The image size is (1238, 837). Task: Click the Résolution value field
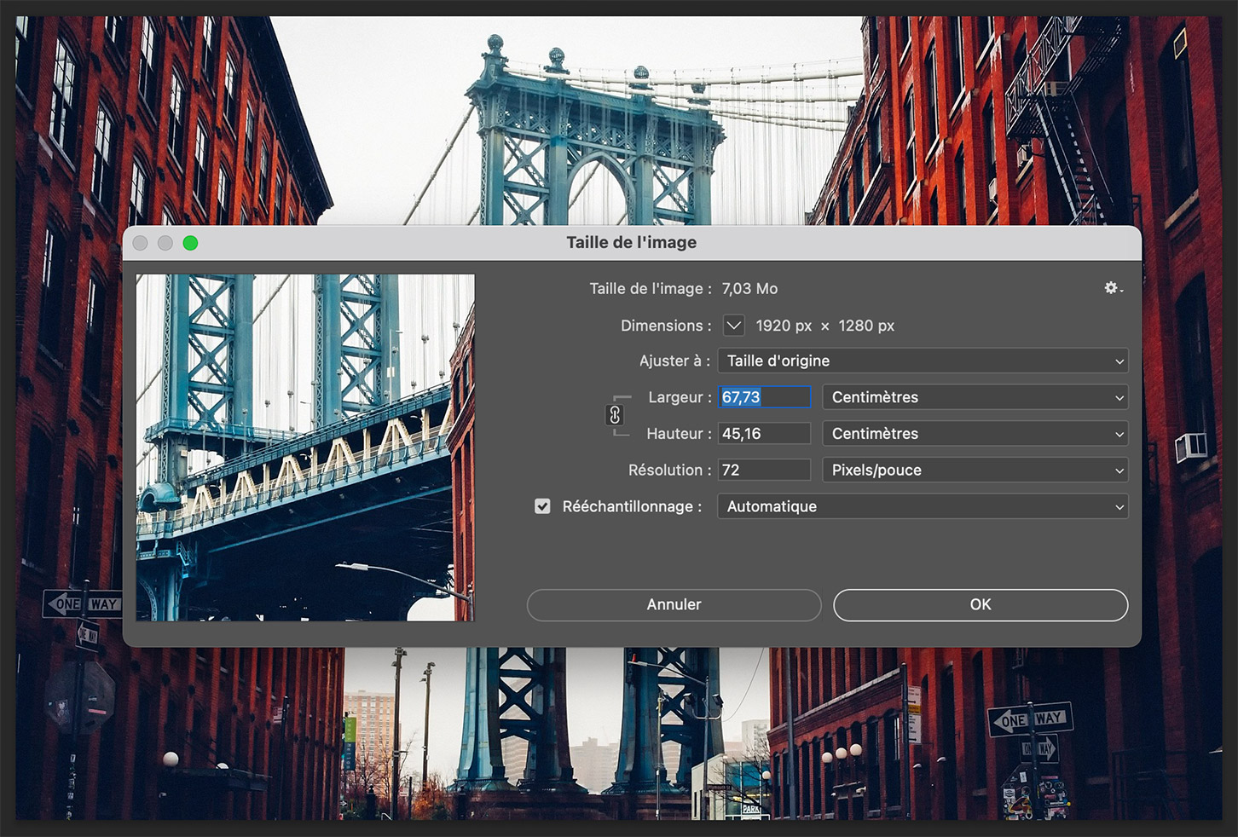[764, 470]
